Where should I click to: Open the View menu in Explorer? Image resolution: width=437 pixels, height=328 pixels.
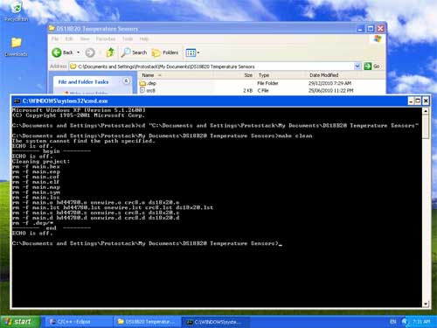pos(85,38)
